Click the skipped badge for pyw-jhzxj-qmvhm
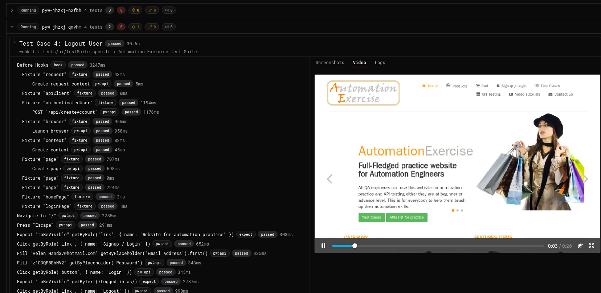 (169, 27)
